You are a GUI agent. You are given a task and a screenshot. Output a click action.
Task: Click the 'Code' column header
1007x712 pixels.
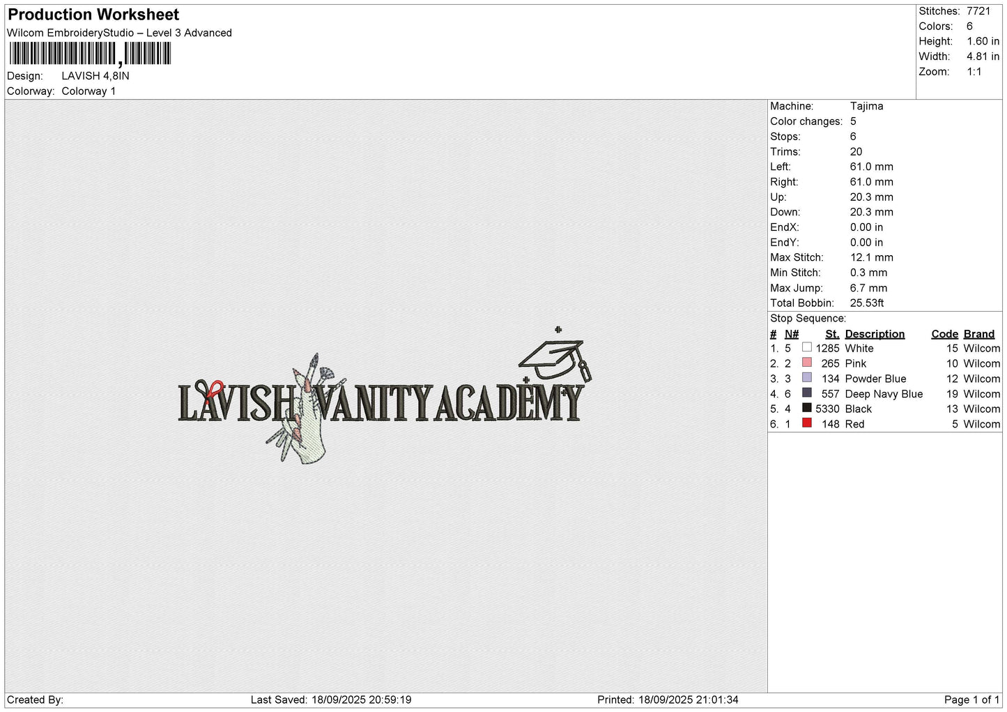point(944,334)
